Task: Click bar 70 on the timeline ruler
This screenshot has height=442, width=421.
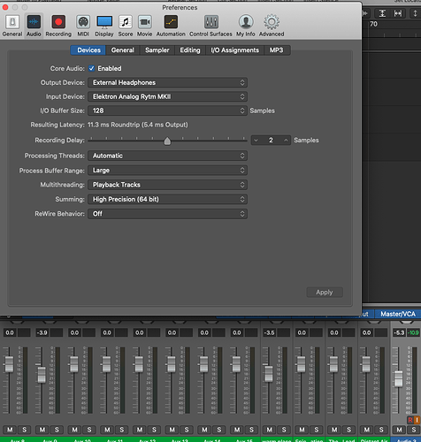Action: coord(373,24)
